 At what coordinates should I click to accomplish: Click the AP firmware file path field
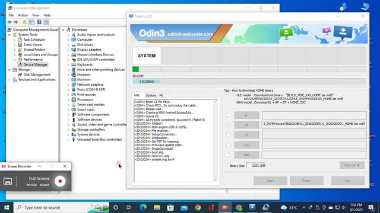click(314, 125)
